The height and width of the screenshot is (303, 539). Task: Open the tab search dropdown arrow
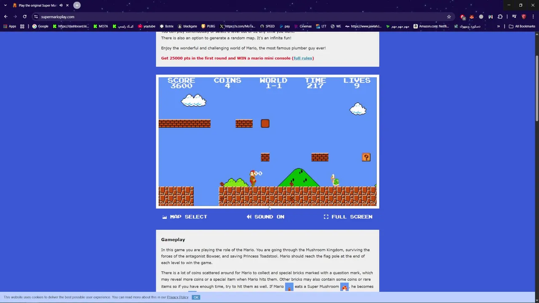5,5
